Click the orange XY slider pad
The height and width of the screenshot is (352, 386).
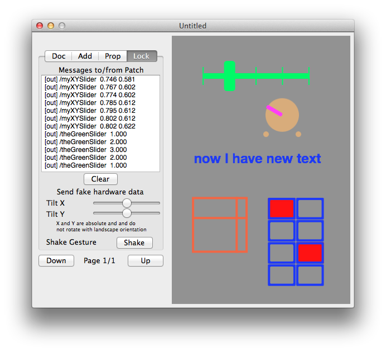pyautogui.click(x=219, y=225)
